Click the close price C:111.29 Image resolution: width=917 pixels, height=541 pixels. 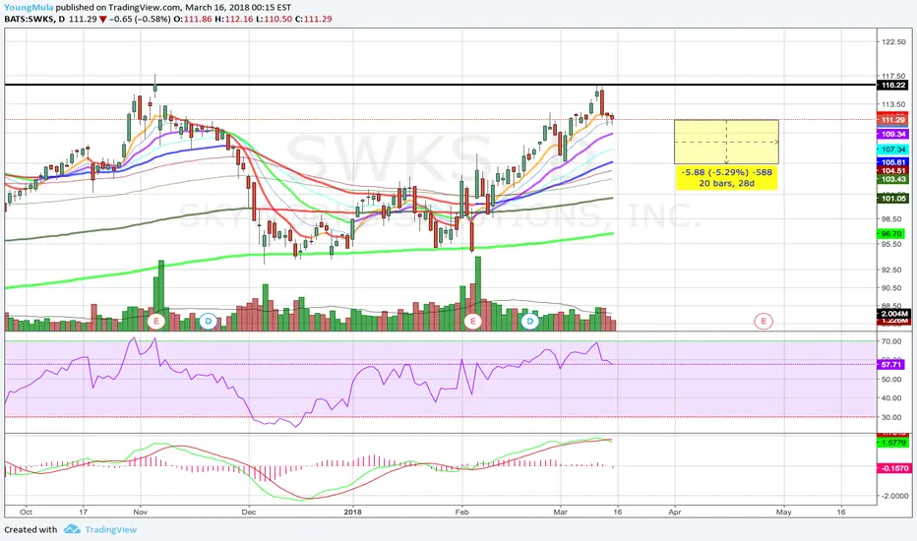[314, 19]
